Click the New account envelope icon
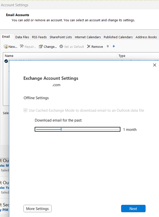 [x=6, y=46]
